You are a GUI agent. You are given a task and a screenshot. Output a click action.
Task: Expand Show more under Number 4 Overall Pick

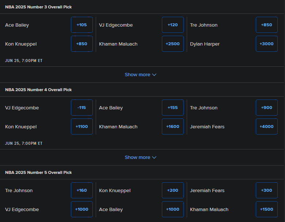(x=141, y=157)
